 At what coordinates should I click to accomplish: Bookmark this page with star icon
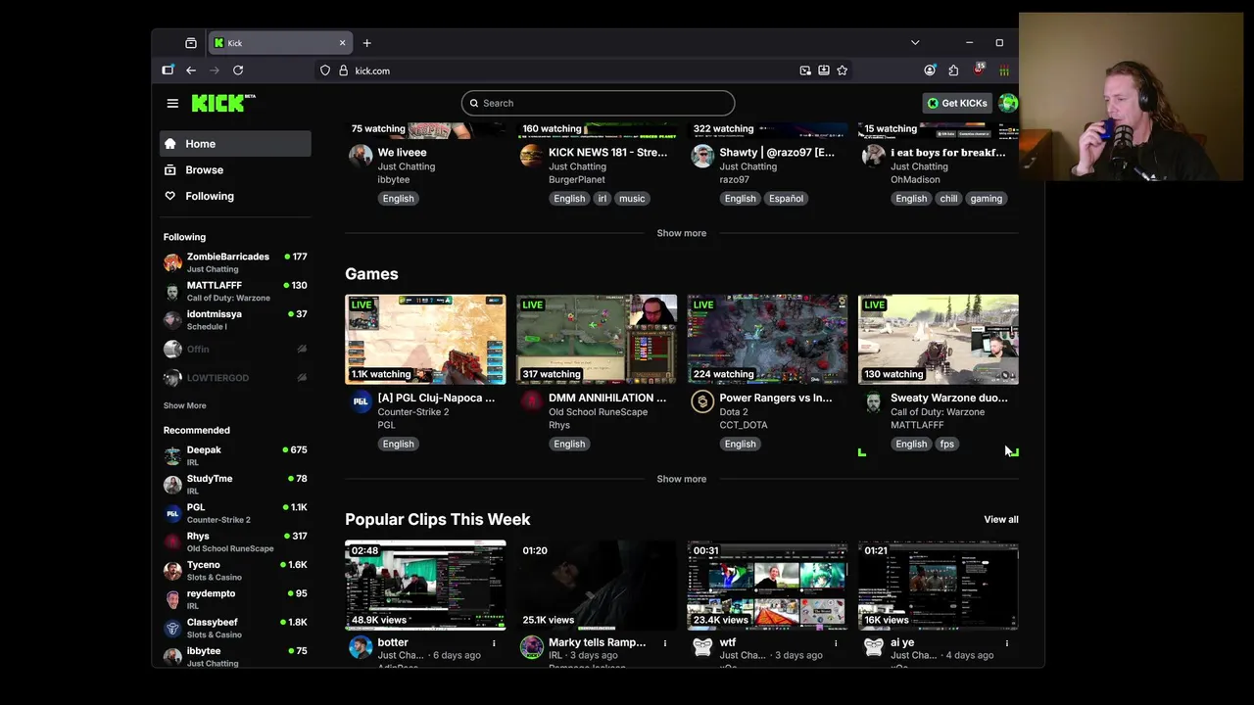(842, 70)
